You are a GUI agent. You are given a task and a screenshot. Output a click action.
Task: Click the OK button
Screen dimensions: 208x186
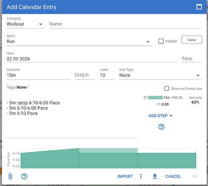tap(195, 177)
